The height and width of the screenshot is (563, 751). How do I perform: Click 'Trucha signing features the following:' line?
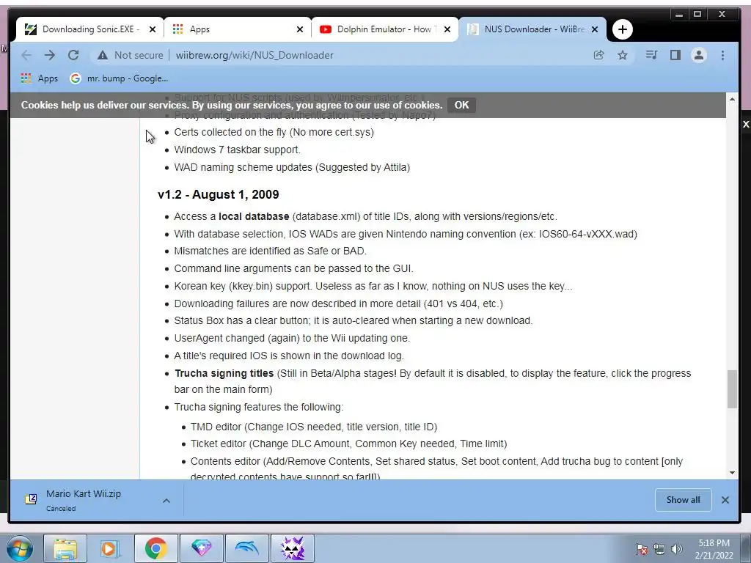(x=259, y=407)
